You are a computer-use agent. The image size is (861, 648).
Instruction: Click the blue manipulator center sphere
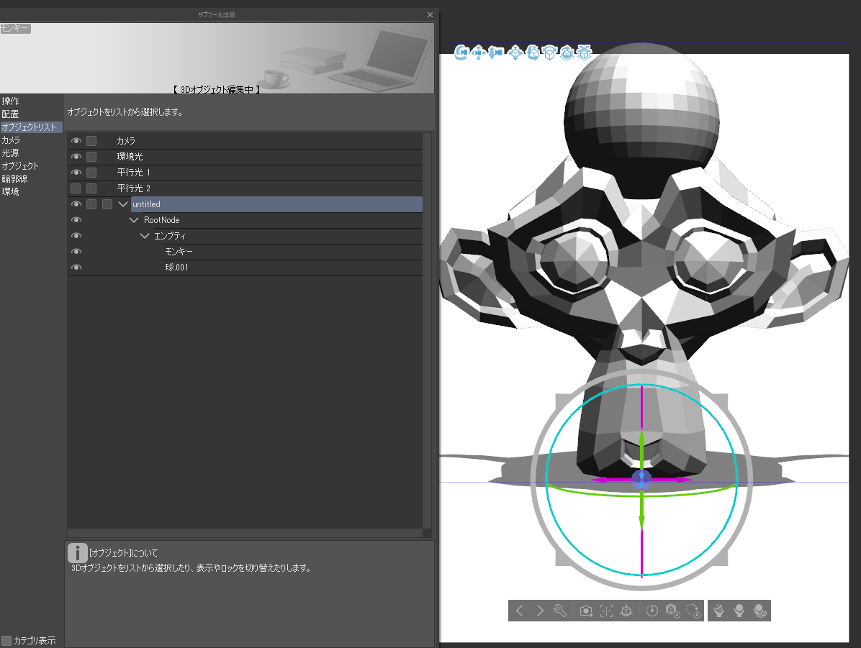(641, 479)
